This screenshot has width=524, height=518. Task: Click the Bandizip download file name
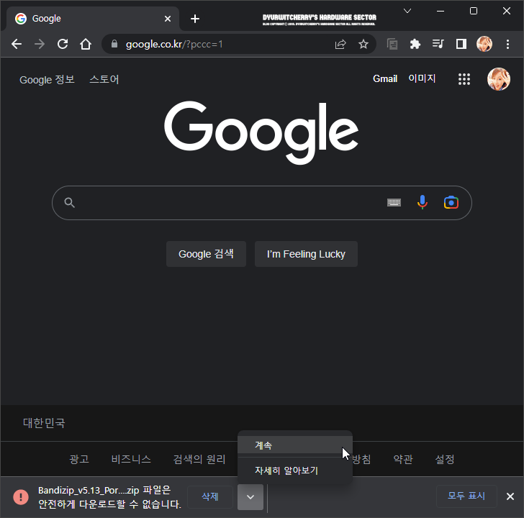89,490
